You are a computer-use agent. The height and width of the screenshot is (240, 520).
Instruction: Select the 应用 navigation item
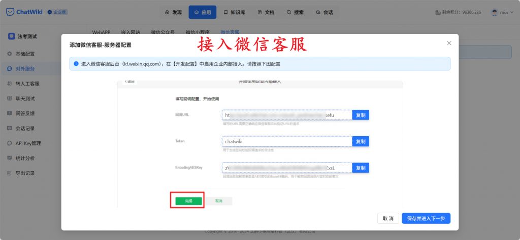pos(202,12)
